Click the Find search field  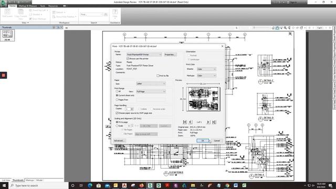(91, 14)
